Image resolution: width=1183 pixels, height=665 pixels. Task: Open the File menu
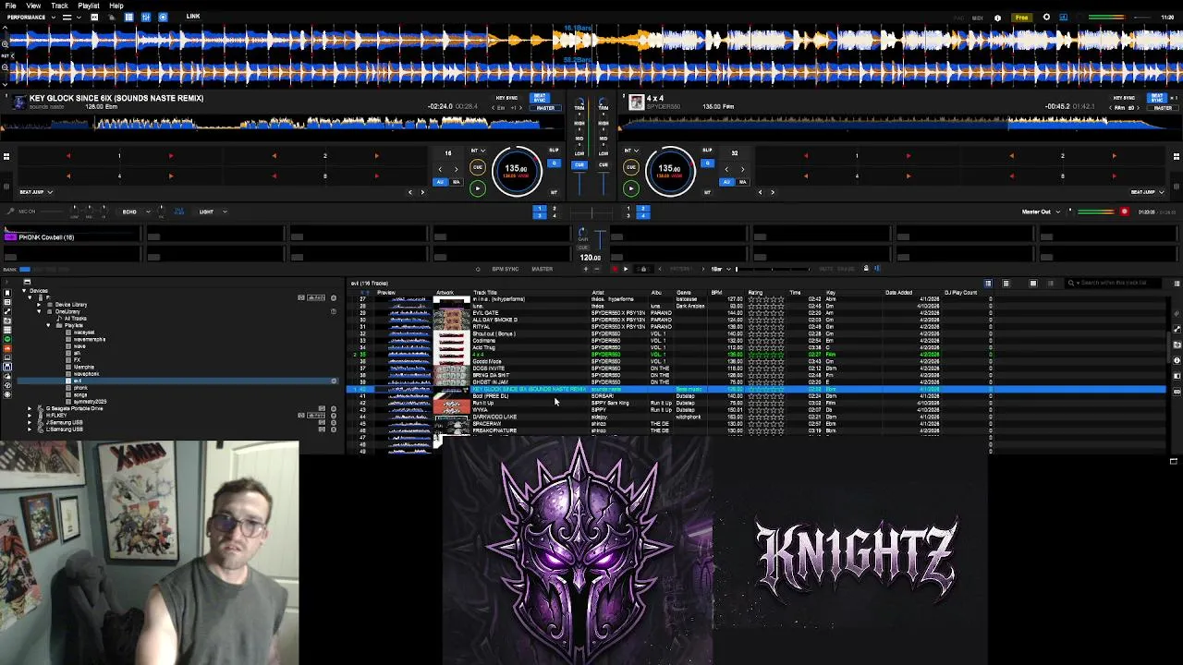tap(10, 6)
